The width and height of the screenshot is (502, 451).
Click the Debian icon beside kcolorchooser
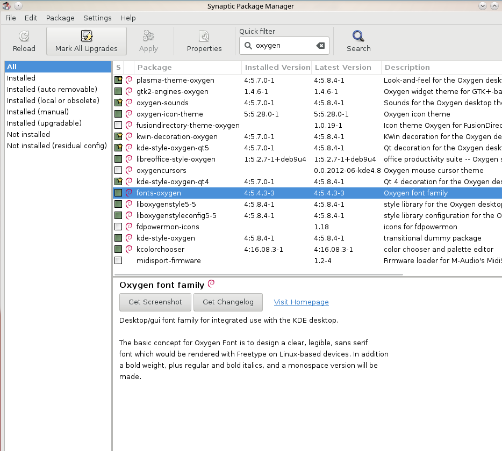click(x=129, y=249)
